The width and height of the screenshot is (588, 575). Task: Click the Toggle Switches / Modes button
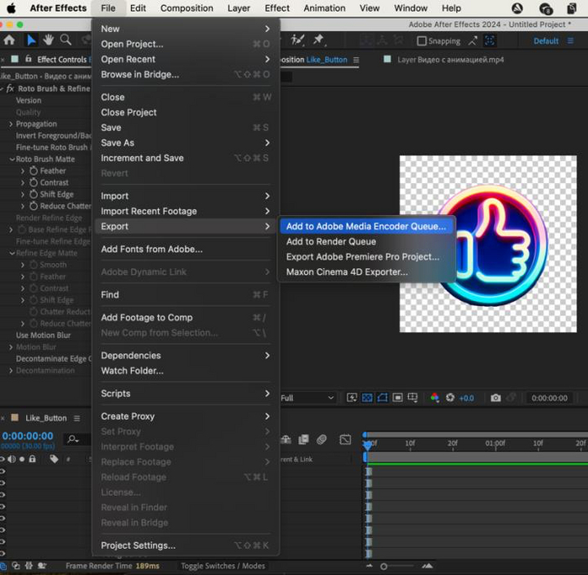click(223, 566)
